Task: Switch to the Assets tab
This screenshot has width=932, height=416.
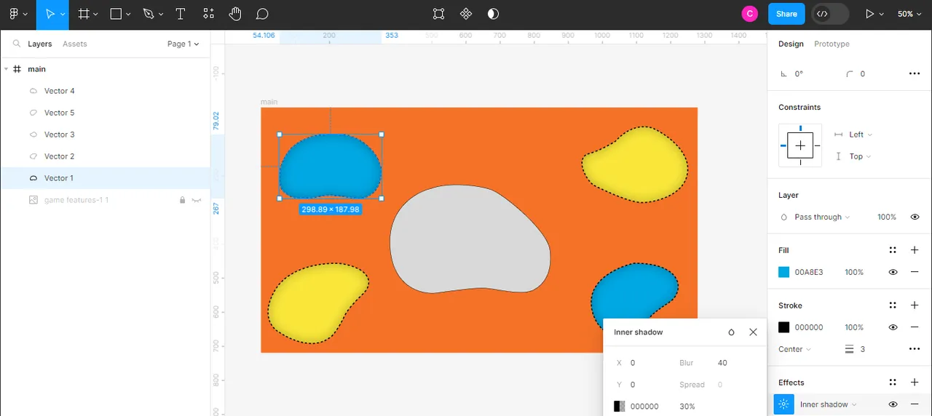Action: click(74, 44)
